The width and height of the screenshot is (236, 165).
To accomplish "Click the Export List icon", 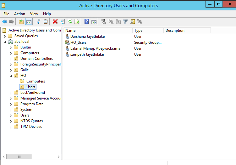I will [x=77, y=21].
